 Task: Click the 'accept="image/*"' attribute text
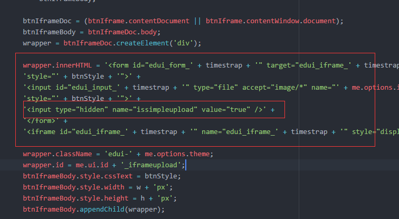tap(274, 88)
